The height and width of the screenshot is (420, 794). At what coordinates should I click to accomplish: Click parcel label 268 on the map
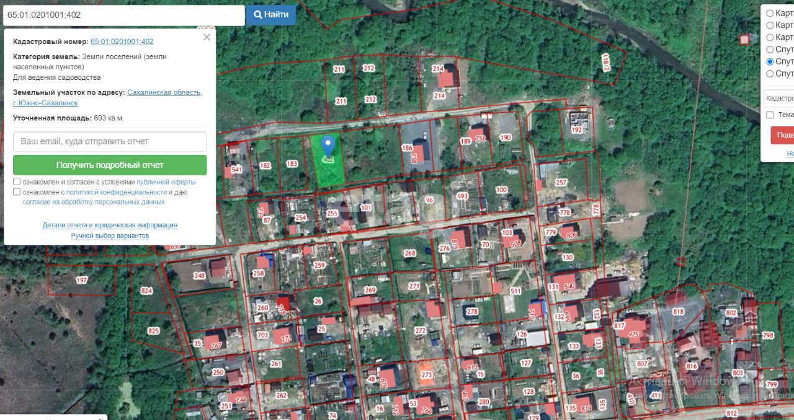tap(410, 253)
